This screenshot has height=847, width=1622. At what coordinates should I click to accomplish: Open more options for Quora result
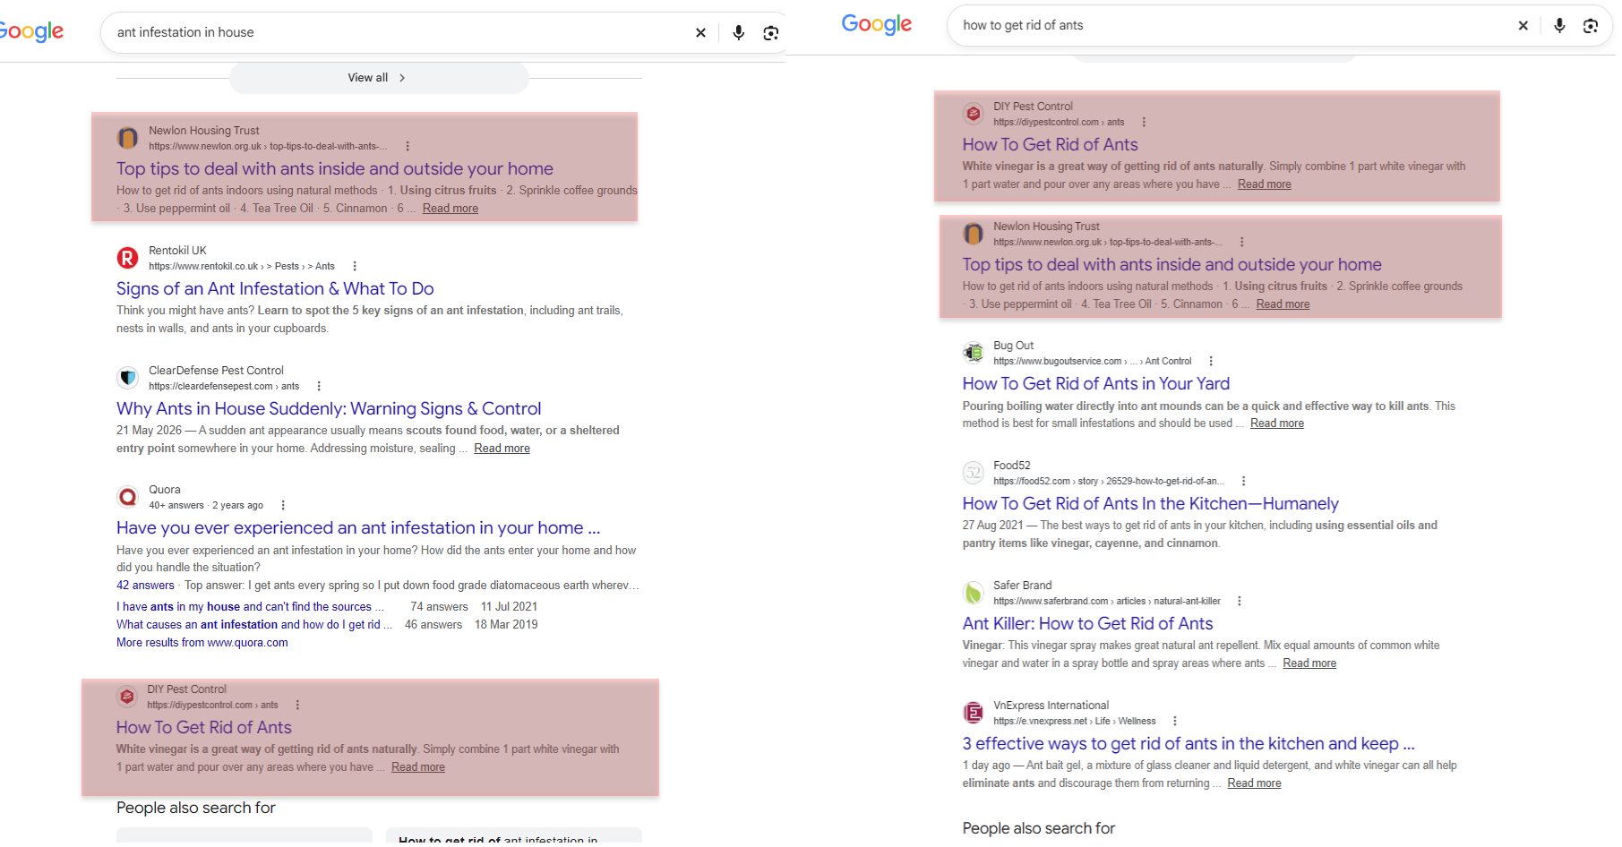pos(283,505)
